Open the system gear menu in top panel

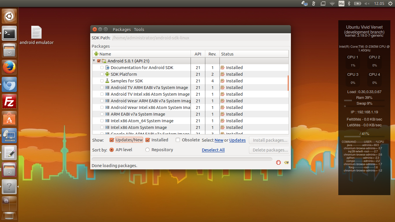pyautogui.click(x=390, y=3)
